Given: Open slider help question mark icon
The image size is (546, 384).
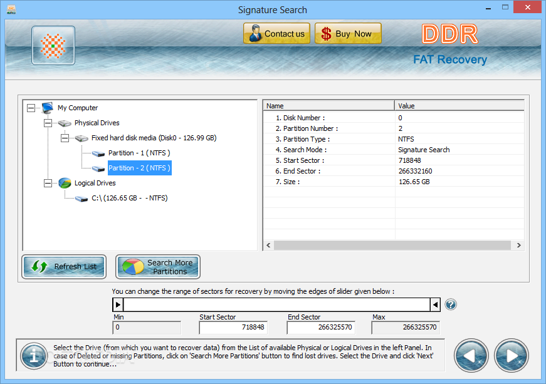Looking at the screenshot, I should [x=451, y=304].
